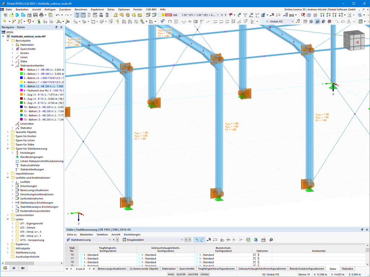
Task: Open the Berechnen menu
Action: [x=81, y=9]
